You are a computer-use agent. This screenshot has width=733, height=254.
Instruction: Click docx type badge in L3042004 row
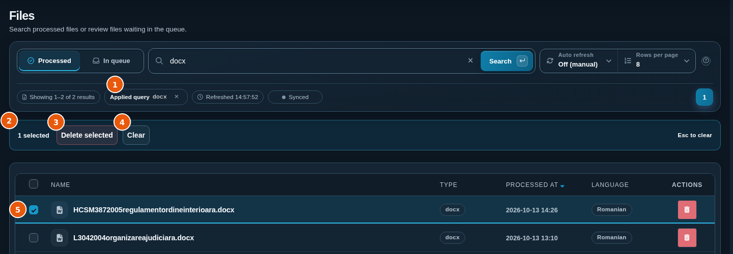tap(453, 238)
